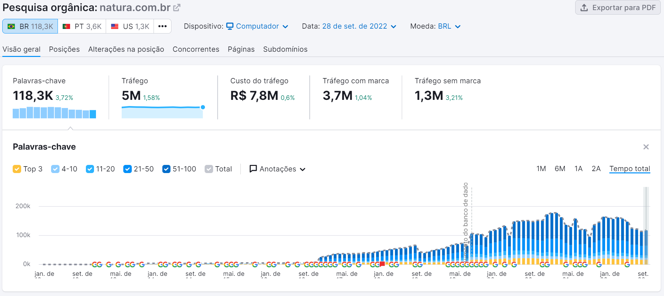
Task: Open the Concorrentes tab
Action: coord(196,49)
